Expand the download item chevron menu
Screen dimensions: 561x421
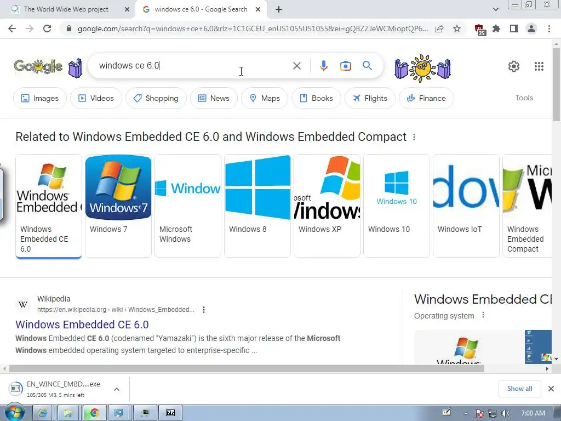[x=117, y=389]
